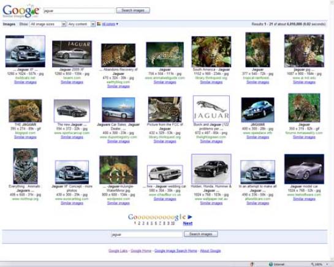Open the Abandons Recovery of Jaguar thumbnail
The height and width of the screenshot is (267, 334).
[118, 55]
